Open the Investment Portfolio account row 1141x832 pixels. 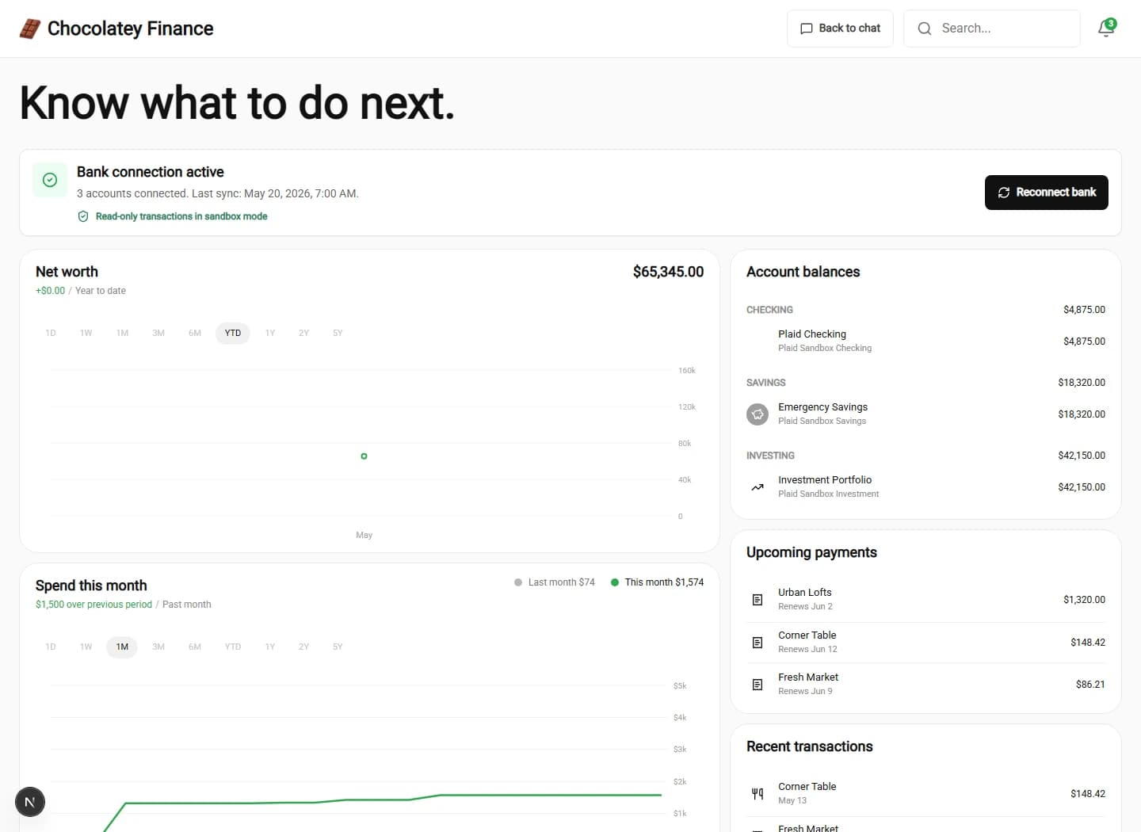pyautogui.click(x=925, y=487)
